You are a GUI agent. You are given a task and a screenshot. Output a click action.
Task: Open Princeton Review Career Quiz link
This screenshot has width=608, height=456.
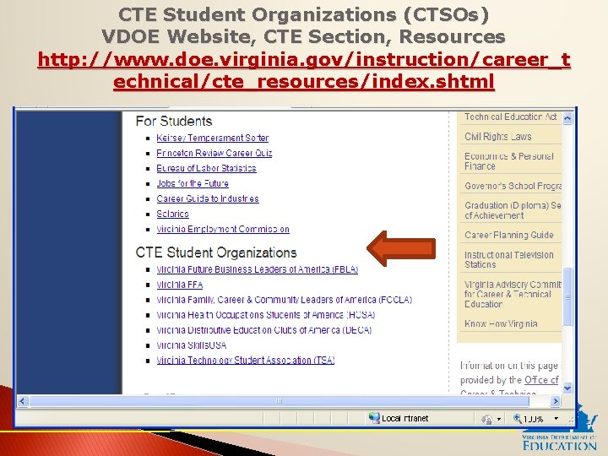pyautogui.click(x=214, y=153)
